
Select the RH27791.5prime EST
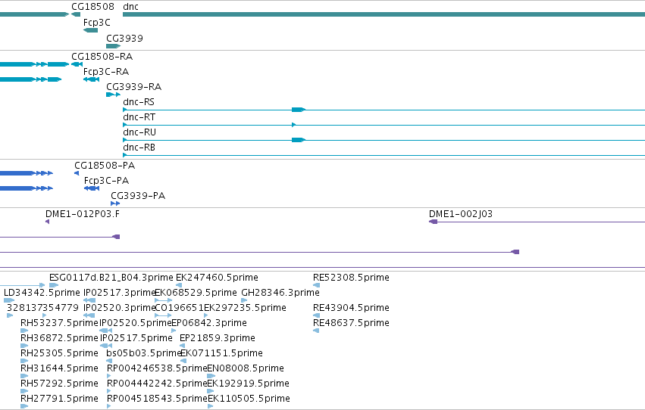coord(24,406)
